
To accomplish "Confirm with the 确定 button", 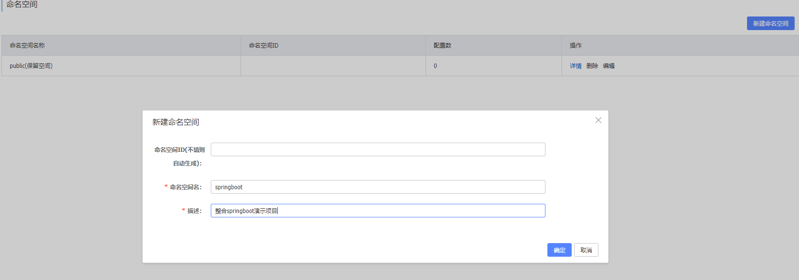I will pyautogui.click(x=560, y=250).
